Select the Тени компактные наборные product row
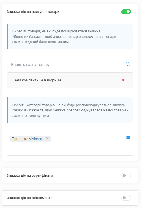 70,80
